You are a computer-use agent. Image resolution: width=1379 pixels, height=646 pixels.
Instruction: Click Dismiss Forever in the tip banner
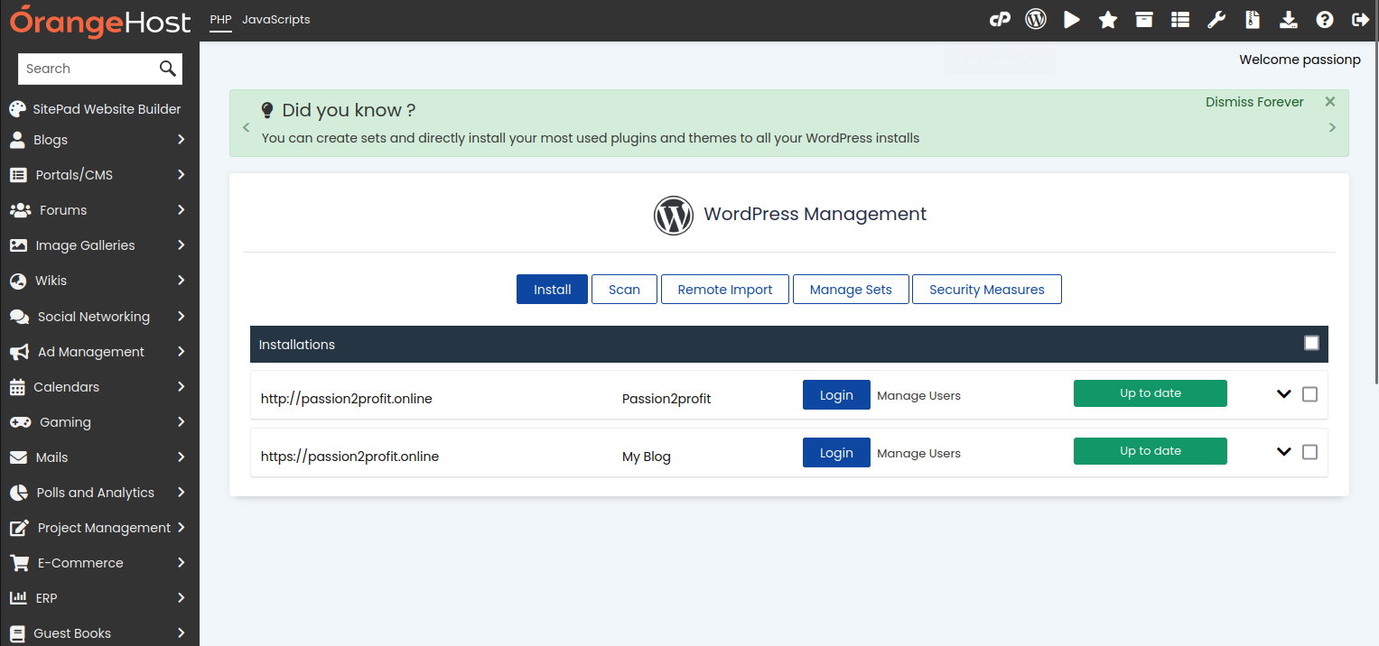[x=1254, y=102]
